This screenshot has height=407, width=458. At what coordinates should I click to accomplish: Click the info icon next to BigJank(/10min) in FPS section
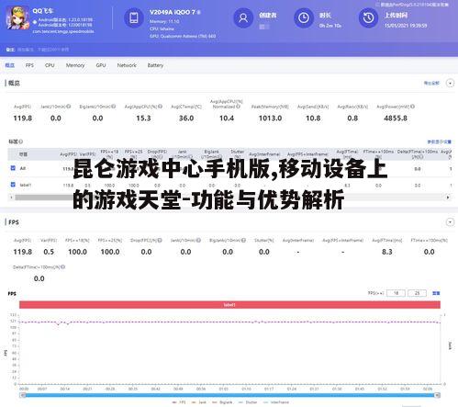pyautogui.click(x=243, y=241)
